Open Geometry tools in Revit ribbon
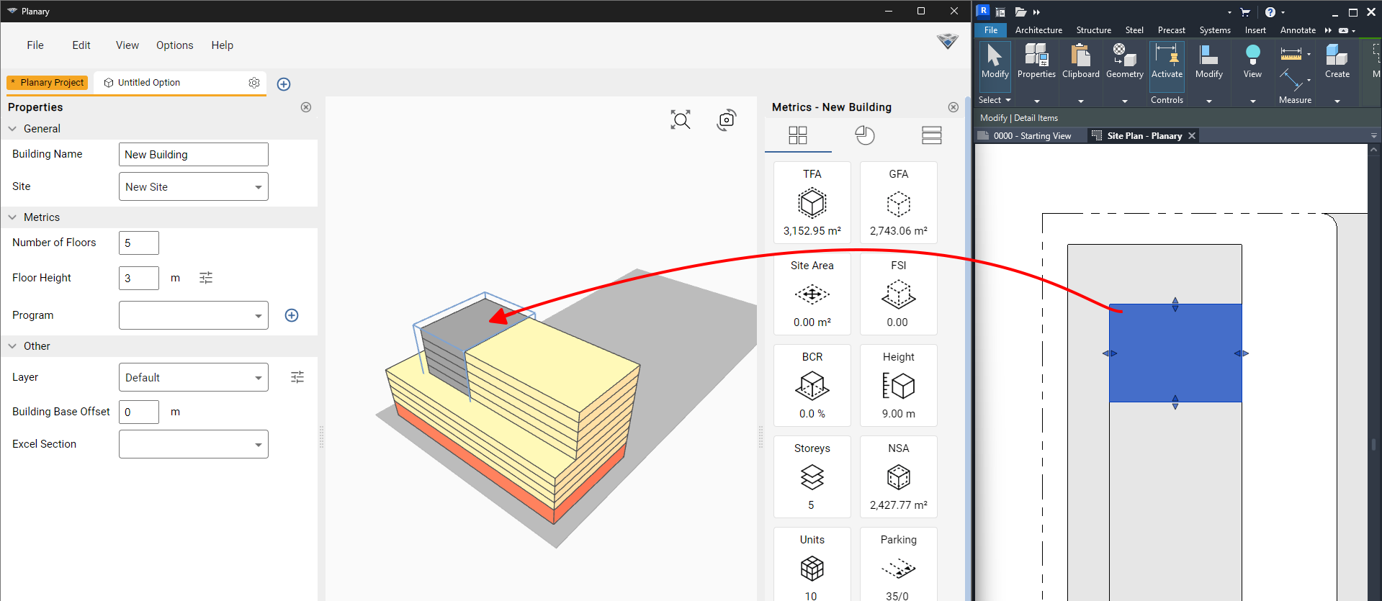Viewport: 1382px width, 601px height. tap(1125, 62)
